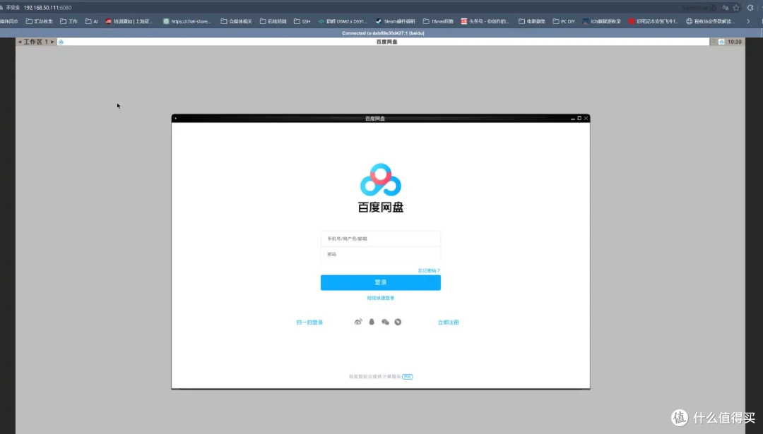This screenshot has height=434, width=763.
Task: Open the 头条号 bookmark
Action: [x=485, y=21]
